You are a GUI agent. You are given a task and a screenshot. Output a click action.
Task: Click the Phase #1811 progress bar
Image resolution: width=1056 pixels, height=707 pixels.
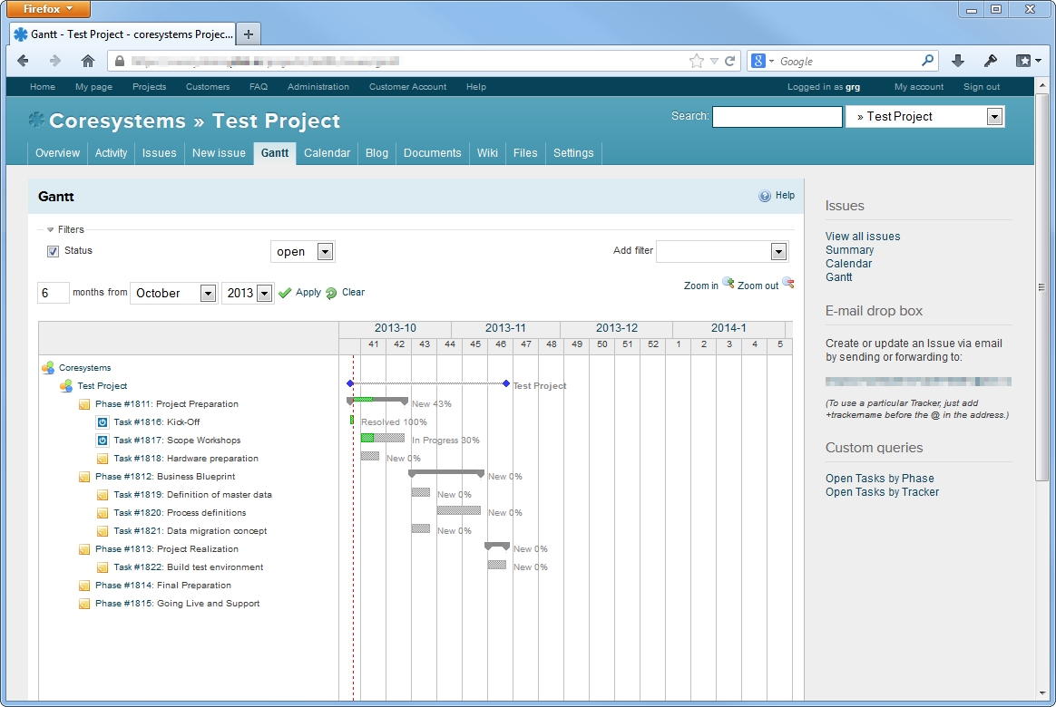click(377, 401)
